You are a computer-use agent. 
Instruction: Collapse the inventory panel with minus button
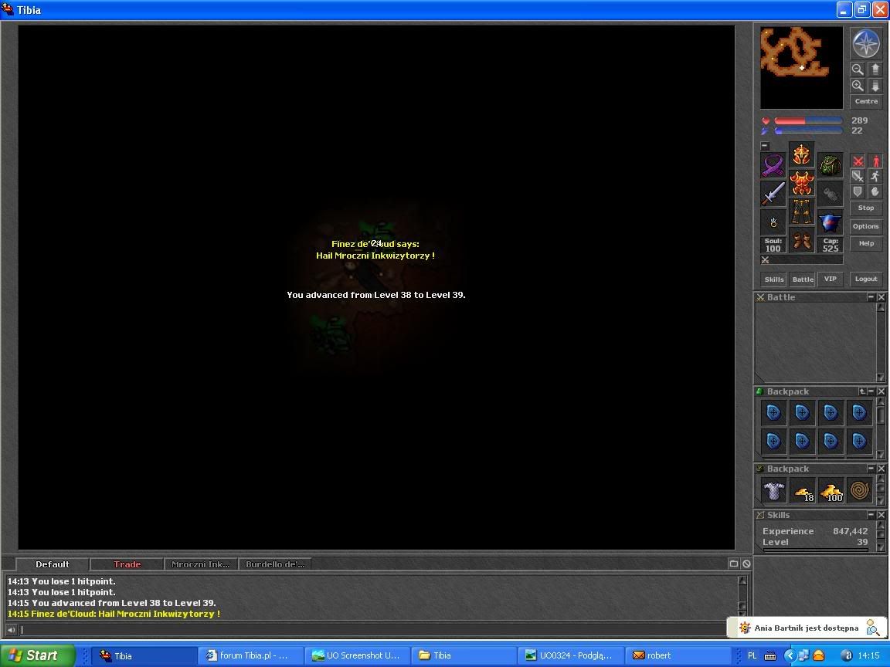[765, 146]
